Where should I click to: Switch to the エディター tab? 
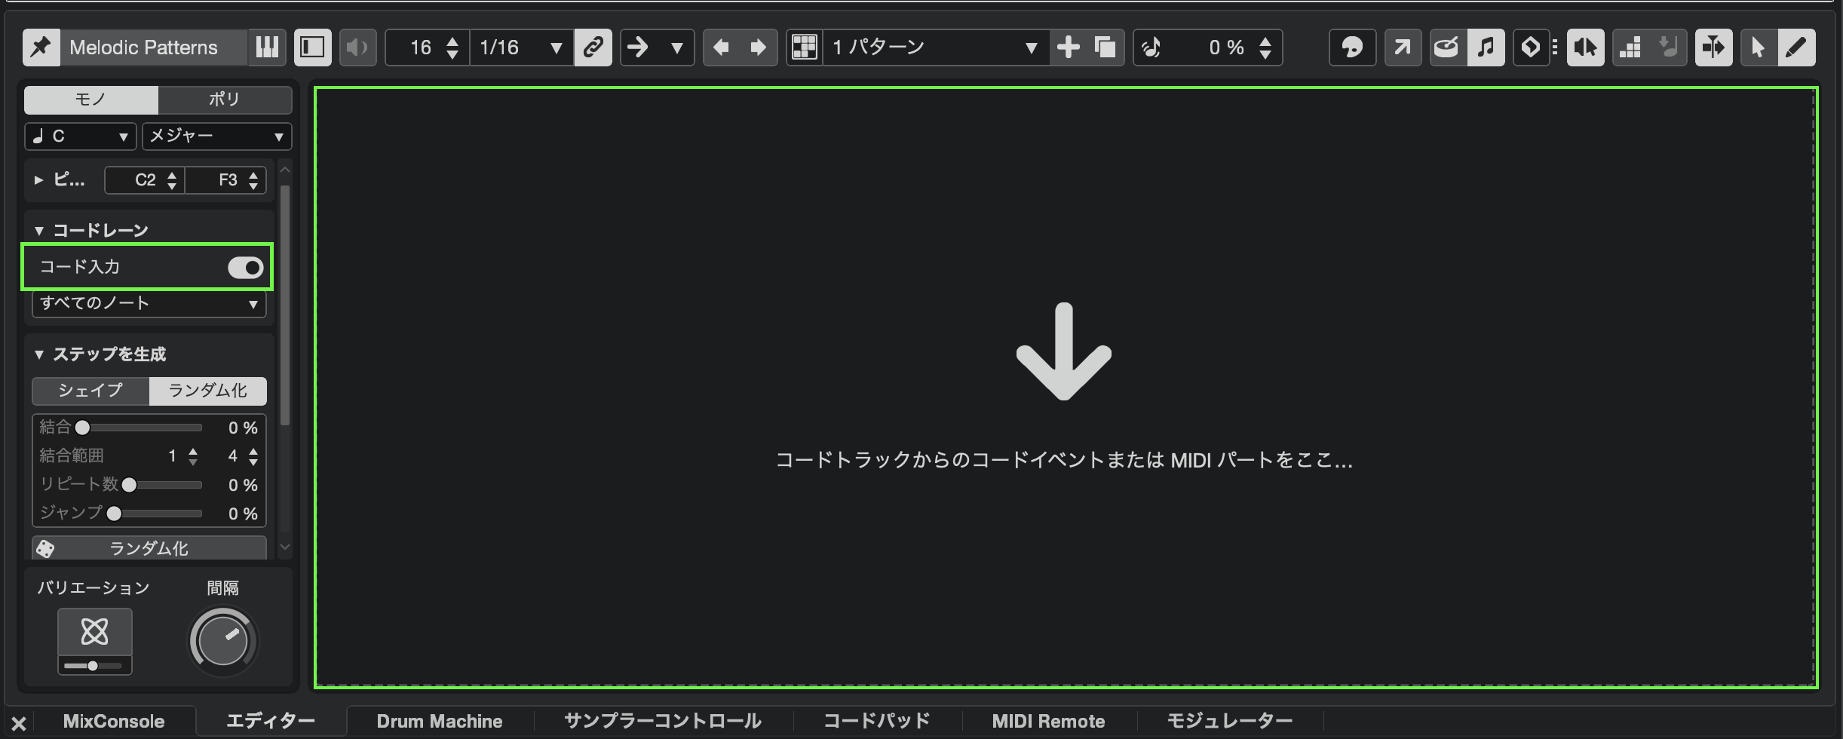click(x=271, y=722)
